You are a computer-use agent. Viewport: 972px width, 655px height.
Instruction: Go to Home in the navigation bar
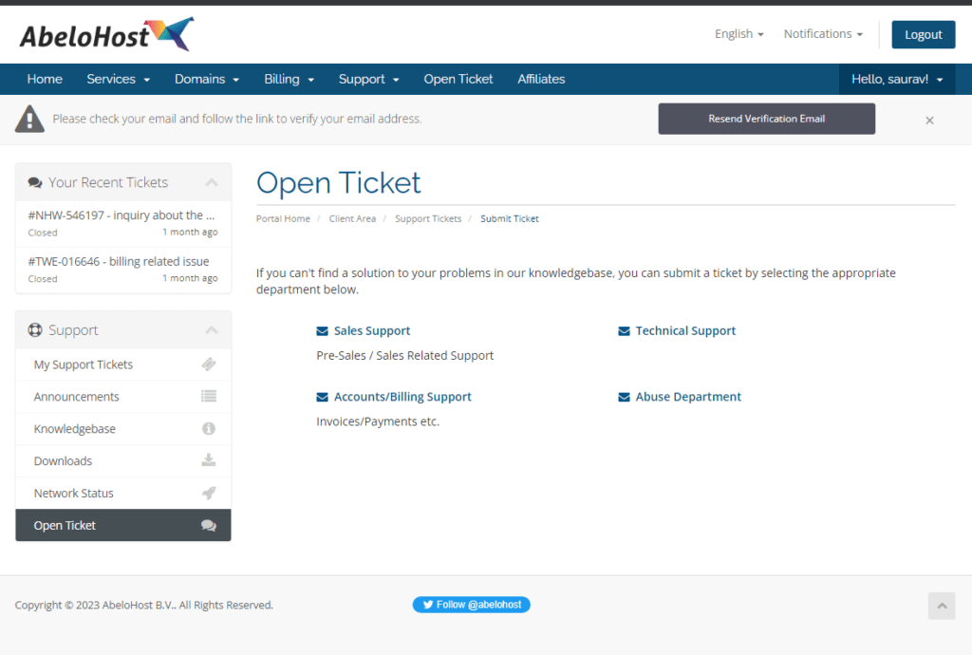[45, 79]
